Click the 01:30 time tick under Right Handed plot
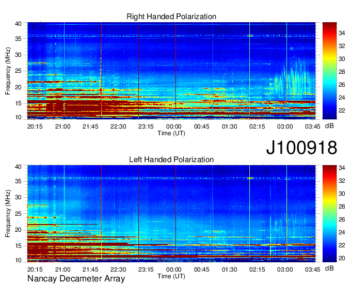Viewport: 351px width, 285px height. (230, 126)
